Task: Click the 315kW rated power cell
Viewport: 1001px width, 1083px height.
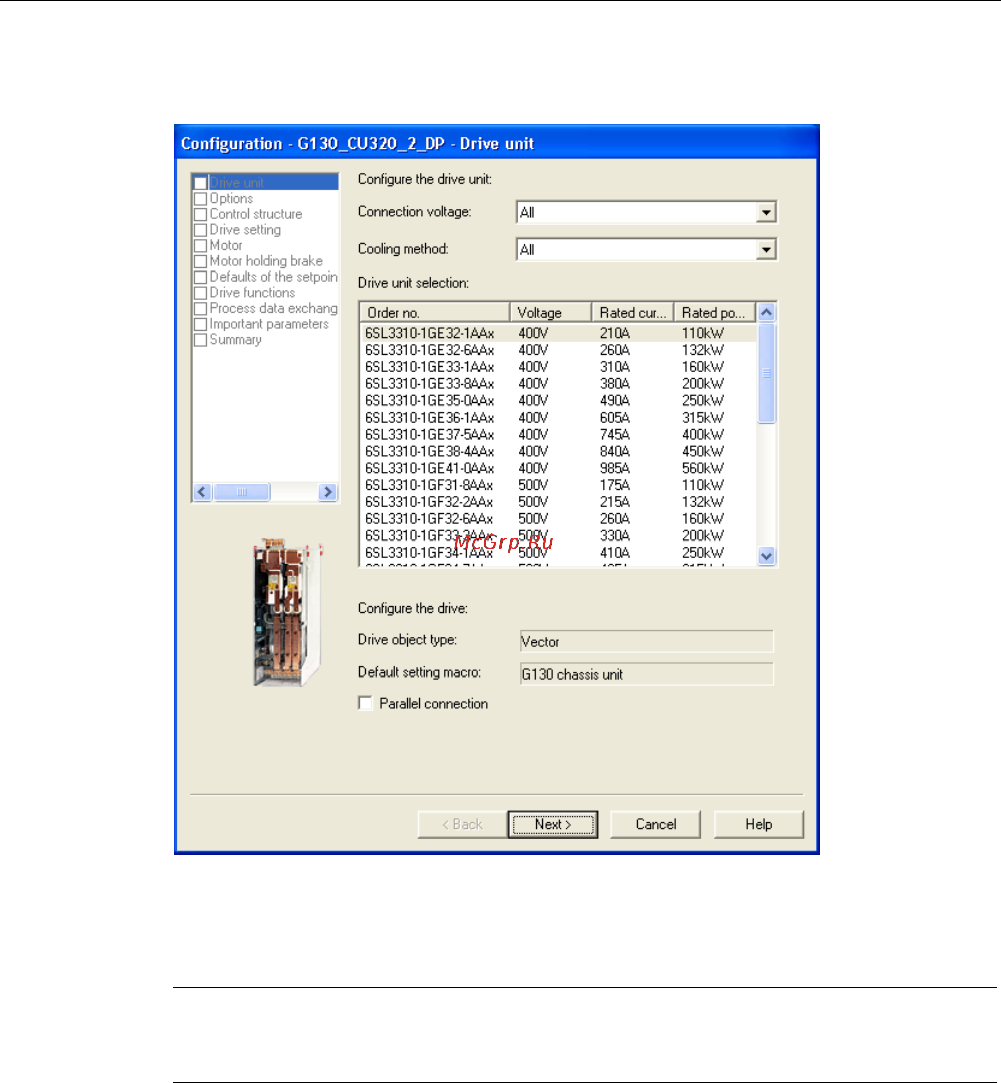Action: coord(703,418)
